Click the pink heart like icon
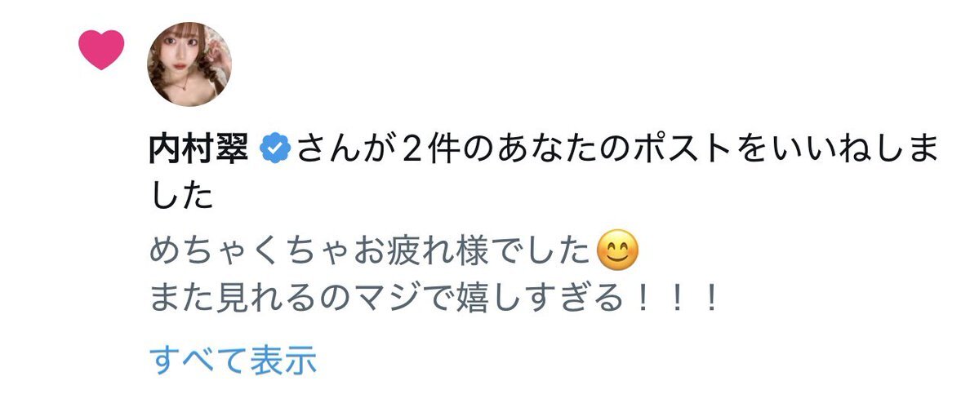This screenshot has height=403, width=979. [x=101, y=49]
